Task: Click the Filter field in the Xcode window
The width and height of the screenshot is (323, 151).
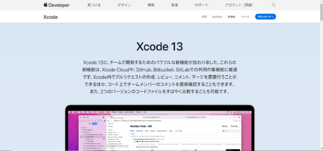Action: 231,131
